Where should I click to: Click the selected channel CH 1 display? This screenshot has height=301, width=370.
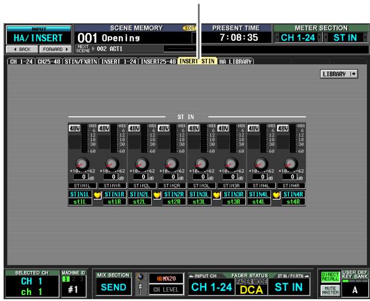coord(32,286)
